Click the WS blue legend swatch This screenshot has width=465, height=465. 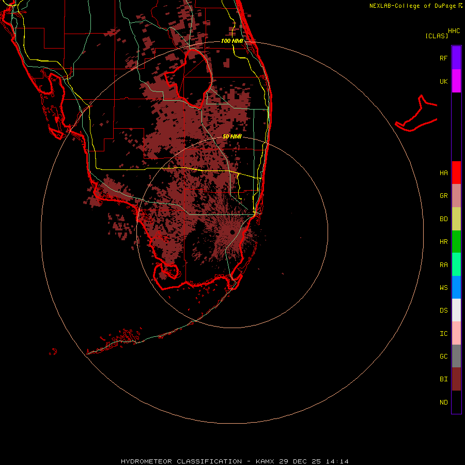tap(456, 287)
